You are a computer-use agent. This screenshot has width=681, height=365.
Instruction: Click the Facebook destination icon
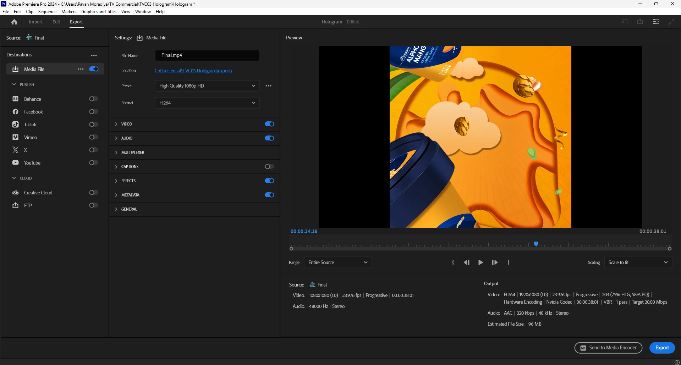pyautogui.click(x=15, y=112)
